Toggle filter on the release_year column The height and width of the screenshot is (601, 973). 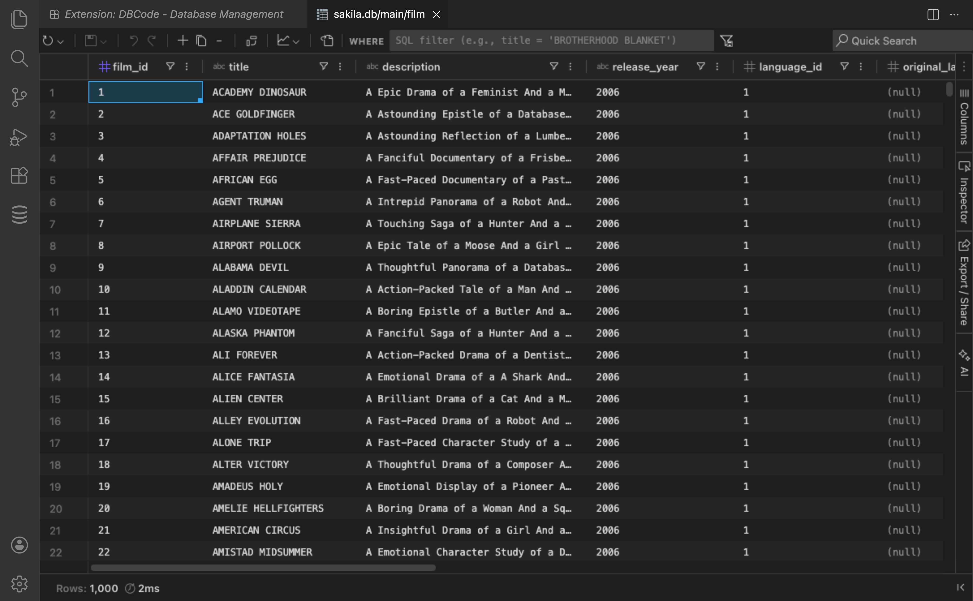click(x=701, y=66)
